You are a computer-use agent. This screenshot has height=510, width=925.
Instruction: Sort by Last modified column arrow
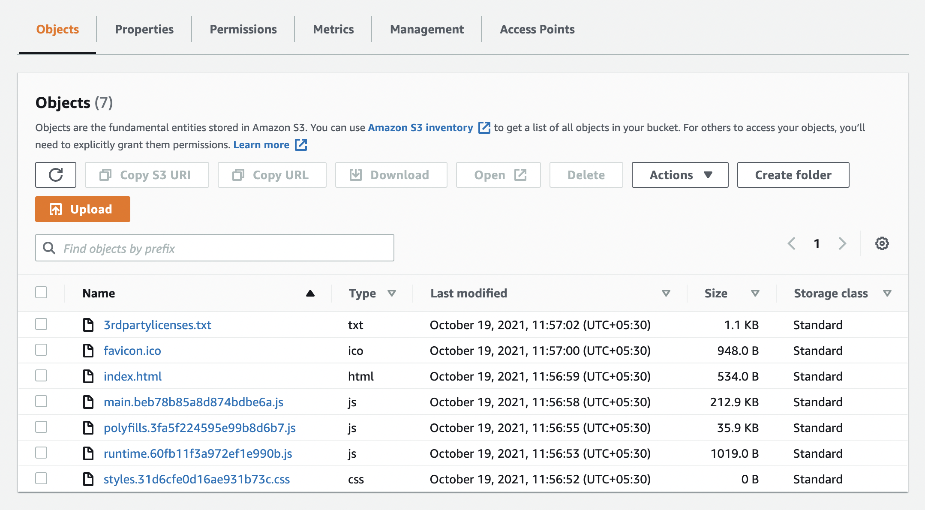pos(666,293)
